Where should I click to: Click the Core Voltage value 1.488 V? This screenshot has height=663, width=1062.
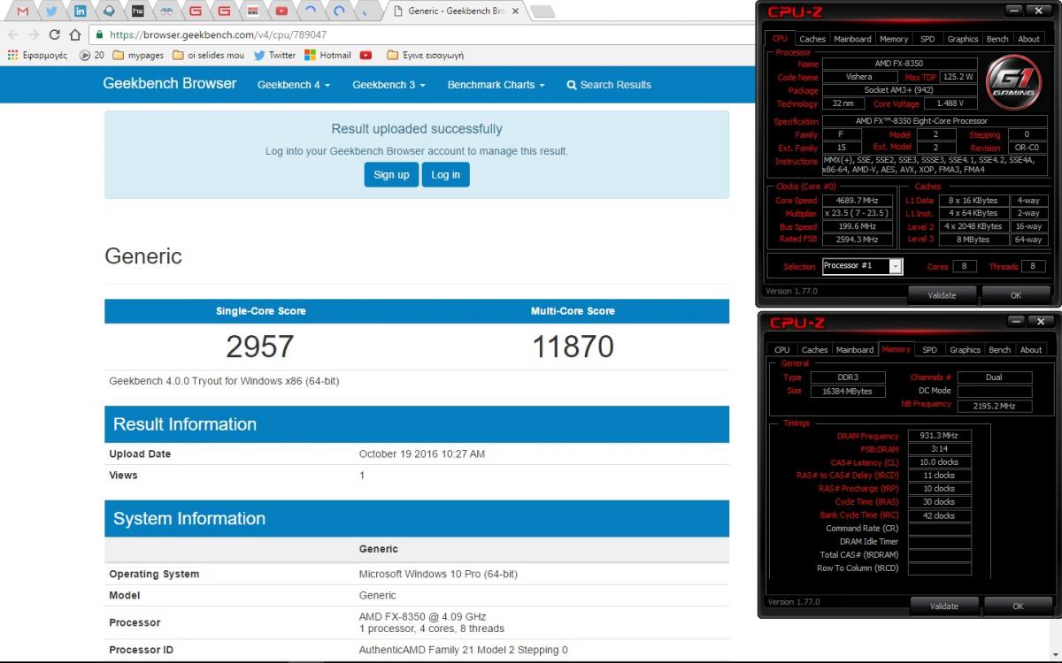pyautogui.click(x=950, y=103)
